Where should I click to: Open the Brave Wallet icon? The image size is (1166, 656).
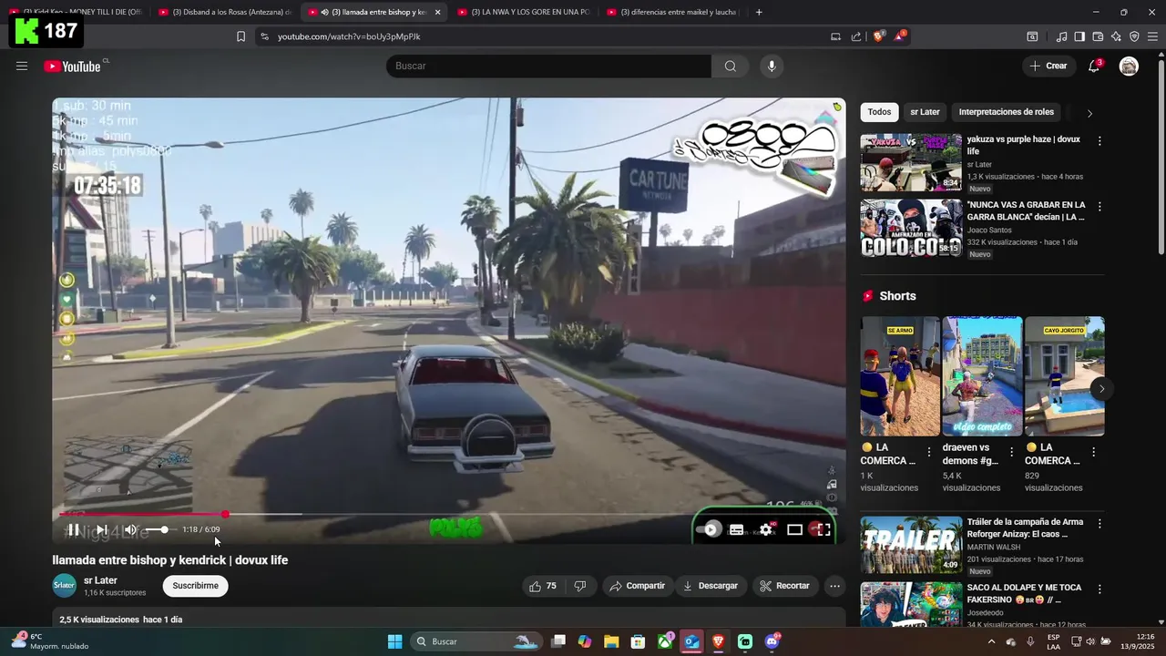[x=1098, y=36]
